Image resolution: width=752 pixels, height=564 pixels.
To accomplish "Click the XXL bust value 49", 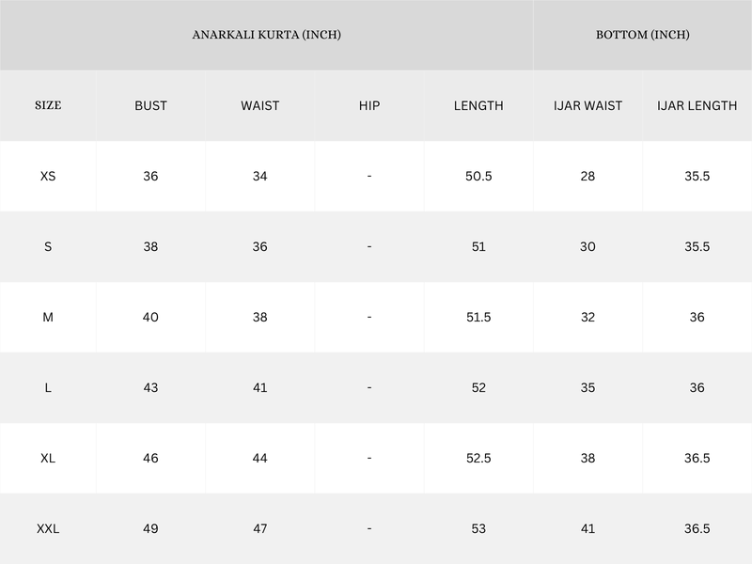I will point(150,529).
